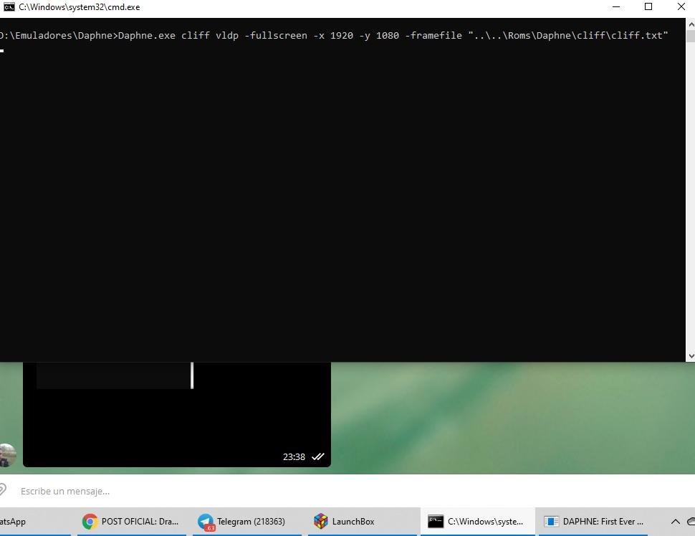The height and width of the screenshot is (536, 695).
Task: Expand the system tray hidden icons chevron
Action: (x=675, y=522)
